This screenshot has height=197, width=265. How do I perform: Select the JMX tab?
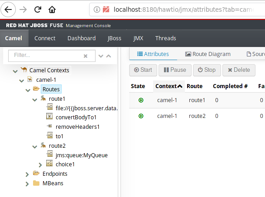[x=138, y=38]
